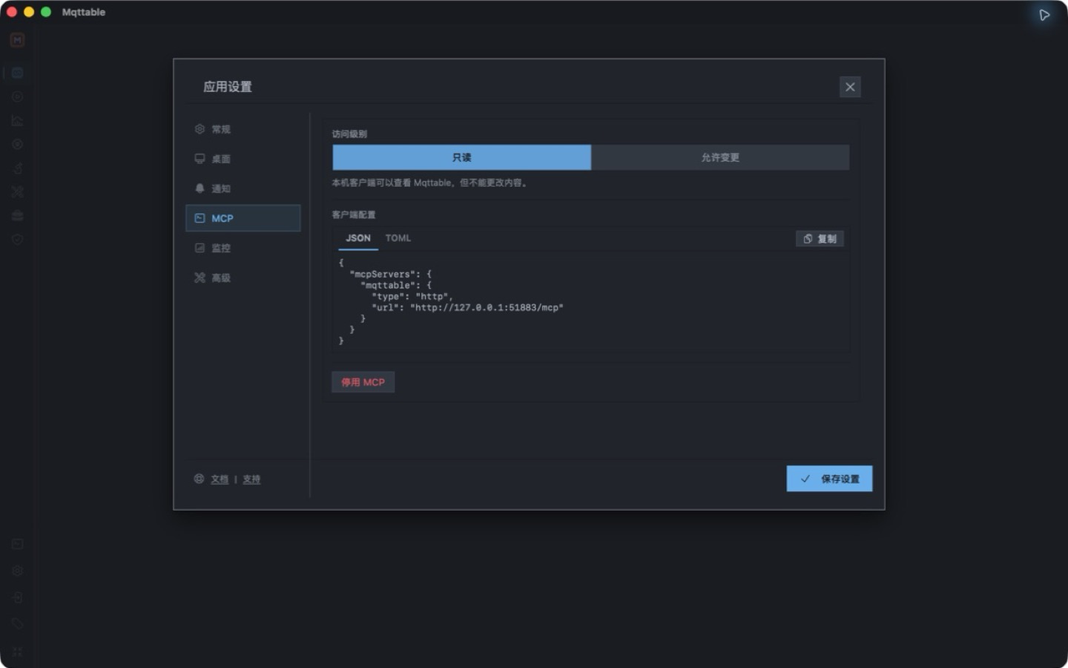
Task: Click the tag icon in lower sidebar
Action: click(x=17, y=624)
